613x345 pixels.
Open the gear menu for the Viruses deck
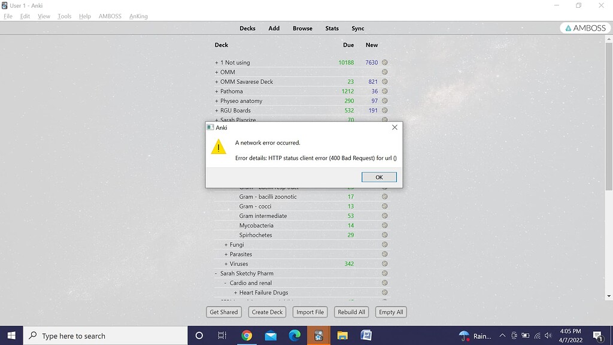click(384, 264)
